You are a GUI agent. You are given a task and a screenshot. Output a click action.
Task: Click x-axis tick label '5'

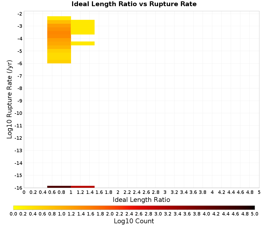click(x=259, y=192)
